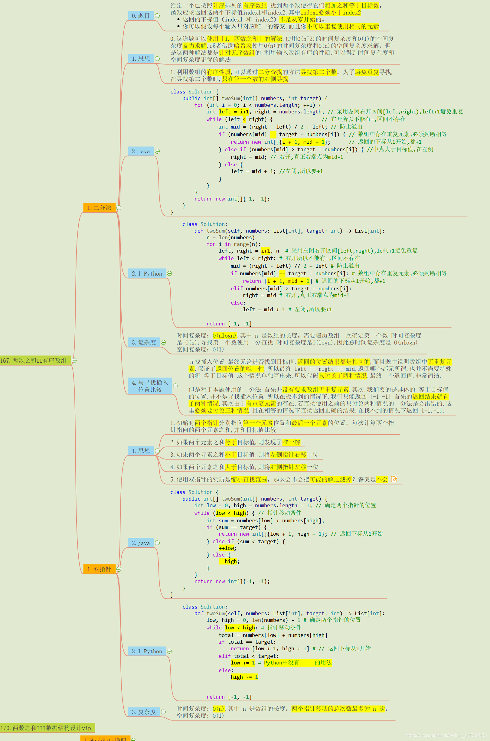Collapse 2.1 Python under the 二分法 branch
This screenshot has height=741, width=490.
[x=169, y=273]
